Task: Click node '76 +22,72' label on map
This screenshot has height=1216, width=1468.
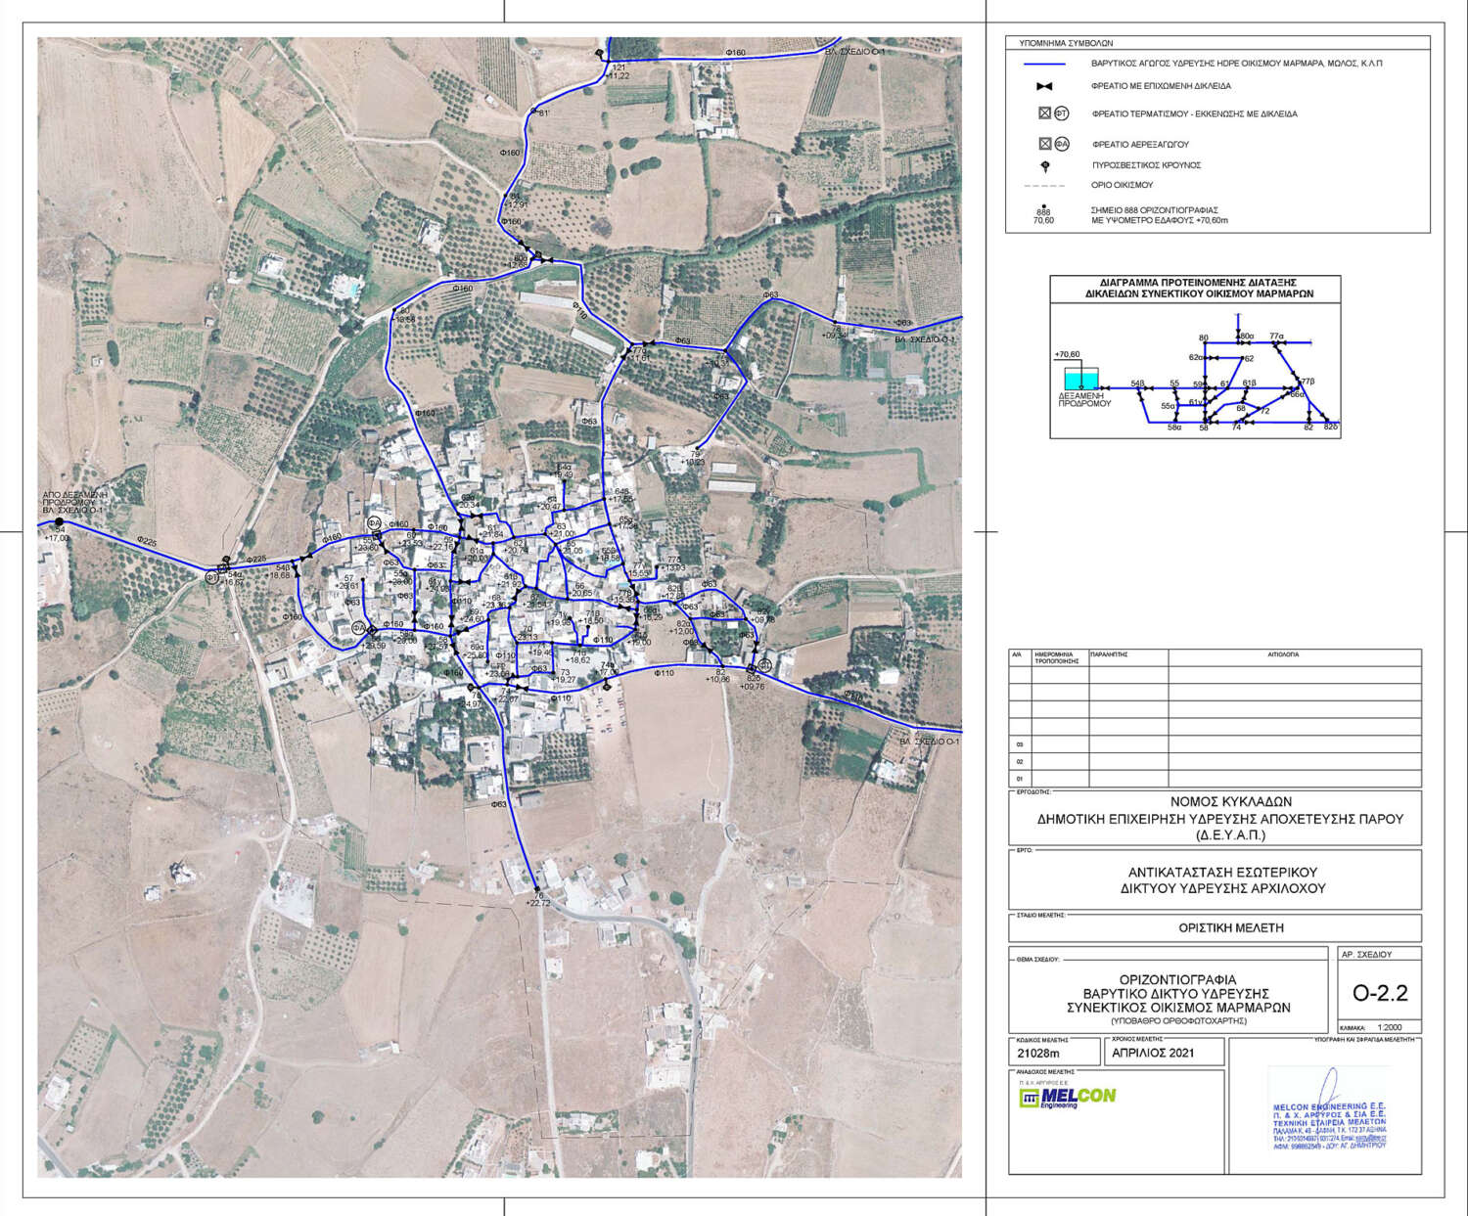Action: coord(538,899)
